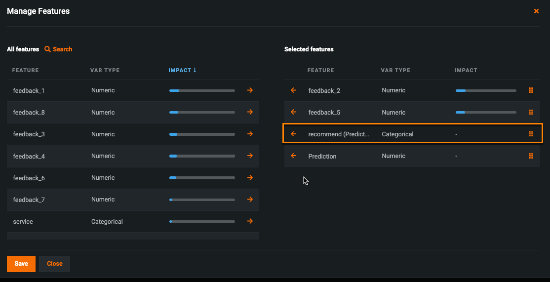Remove feedback_5 from selected features
Image resolution: width=550 pixels, height=282 pixels.
[x=293, y=112]
